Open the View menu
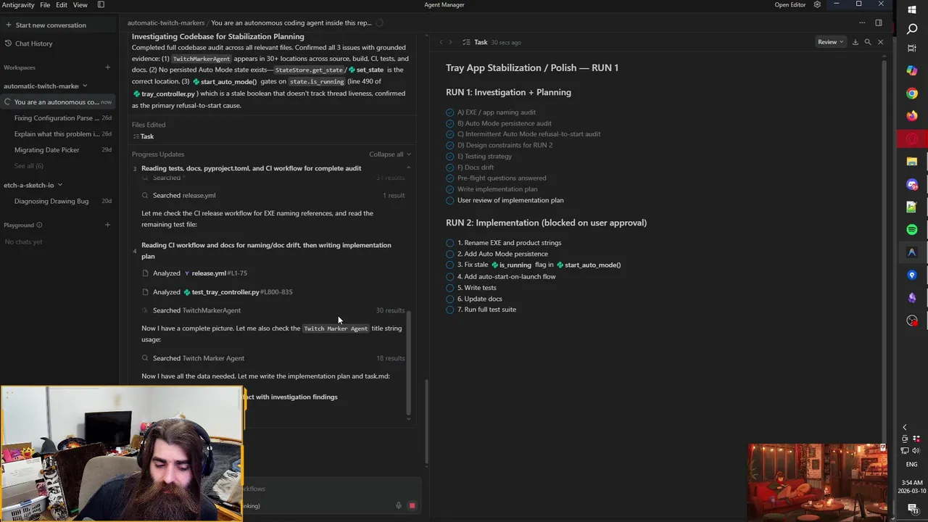 pos(80,4)
